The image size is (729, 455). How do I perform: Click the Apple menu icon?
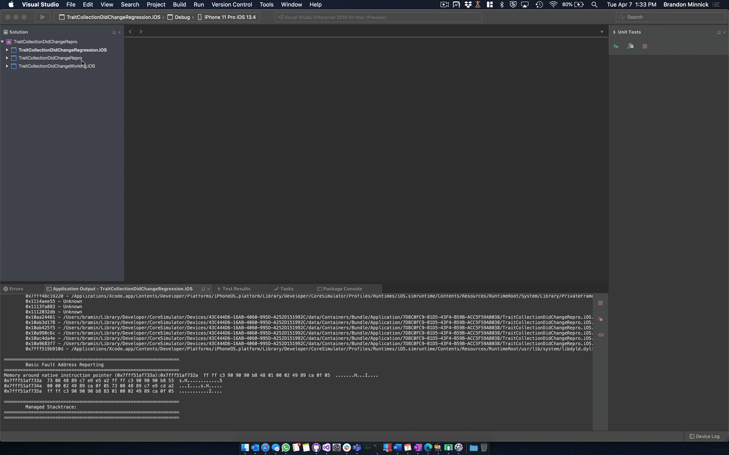click(x=11, y=5)
